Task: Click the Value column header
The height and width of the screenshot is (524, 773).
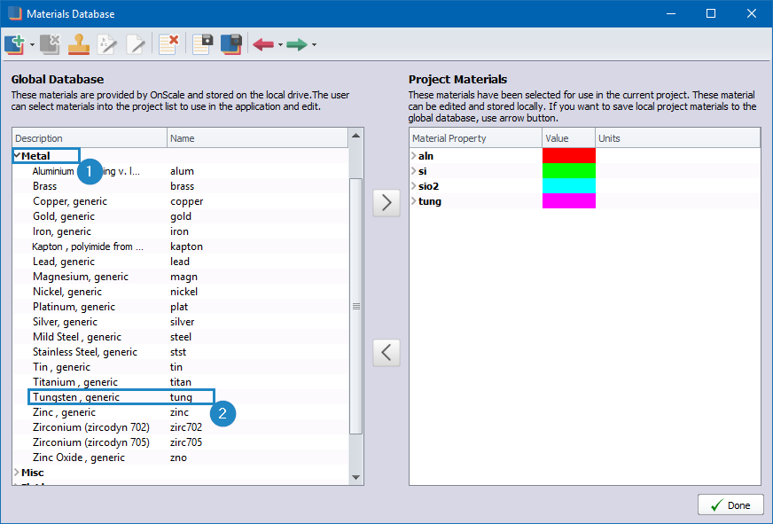Action: [x=568, y=138]
